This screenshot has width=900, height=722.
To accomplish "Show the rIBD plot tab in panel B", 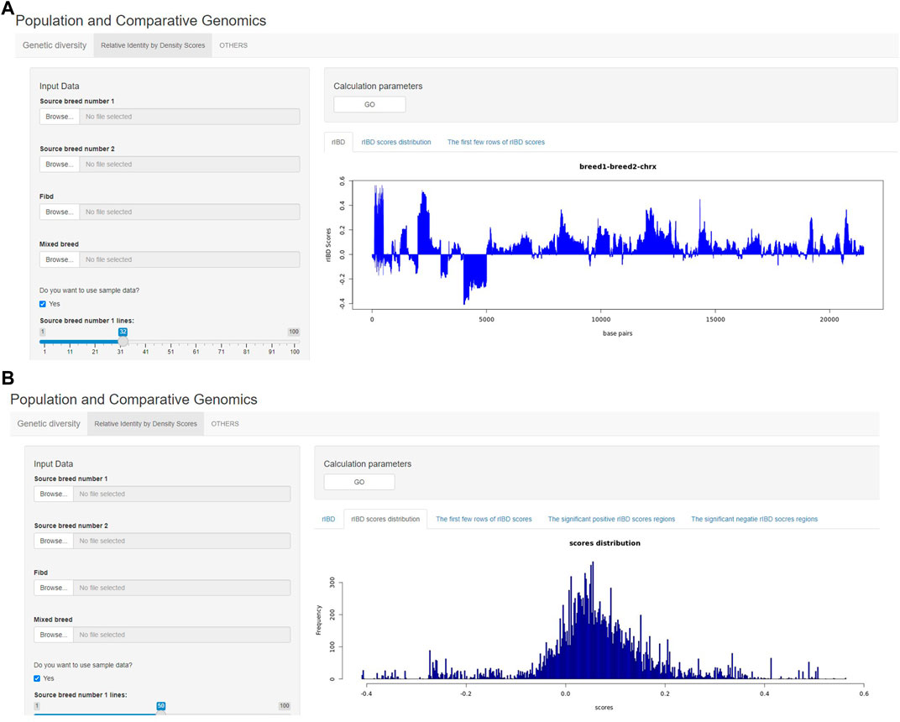I will (328, 519).
